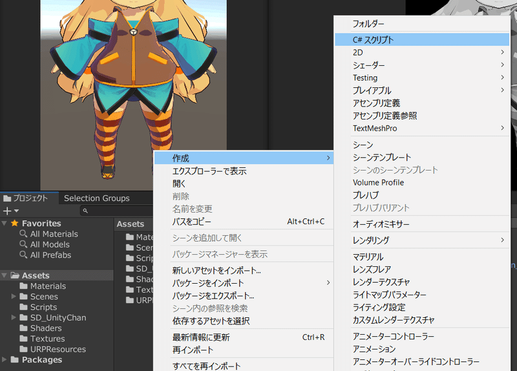The image size is (517, 371).
Task: Choose すべてを再インポート menu item
Action: point(244,366)
